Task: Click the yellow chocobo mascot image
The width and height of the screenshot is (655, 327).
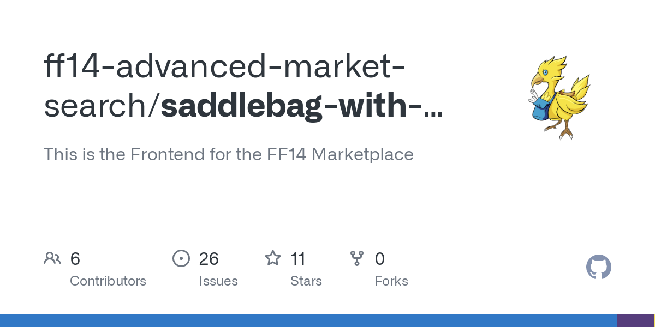Action: coord(560,97)
